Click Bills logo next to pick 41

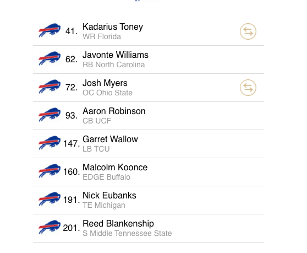tap(50, 30)
